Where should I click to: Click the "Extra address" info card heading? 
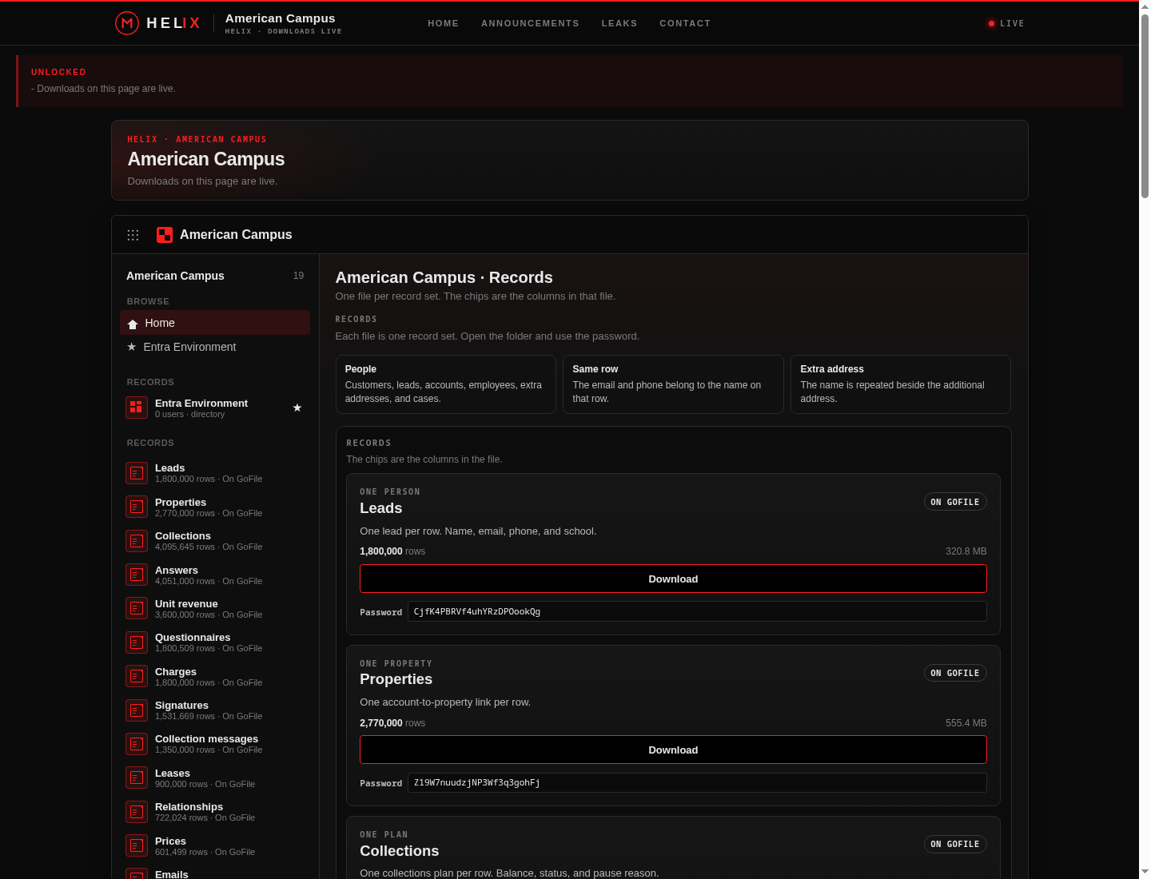coord(832,369)
